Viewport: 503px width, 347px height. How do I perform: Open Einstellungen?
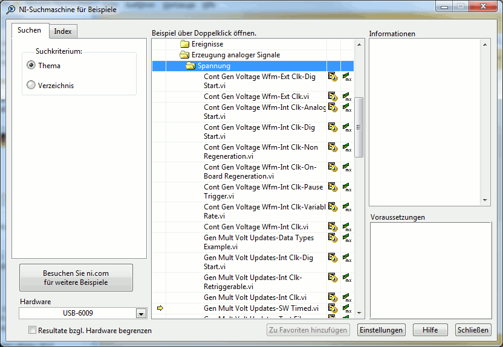[x=381, y=330]
